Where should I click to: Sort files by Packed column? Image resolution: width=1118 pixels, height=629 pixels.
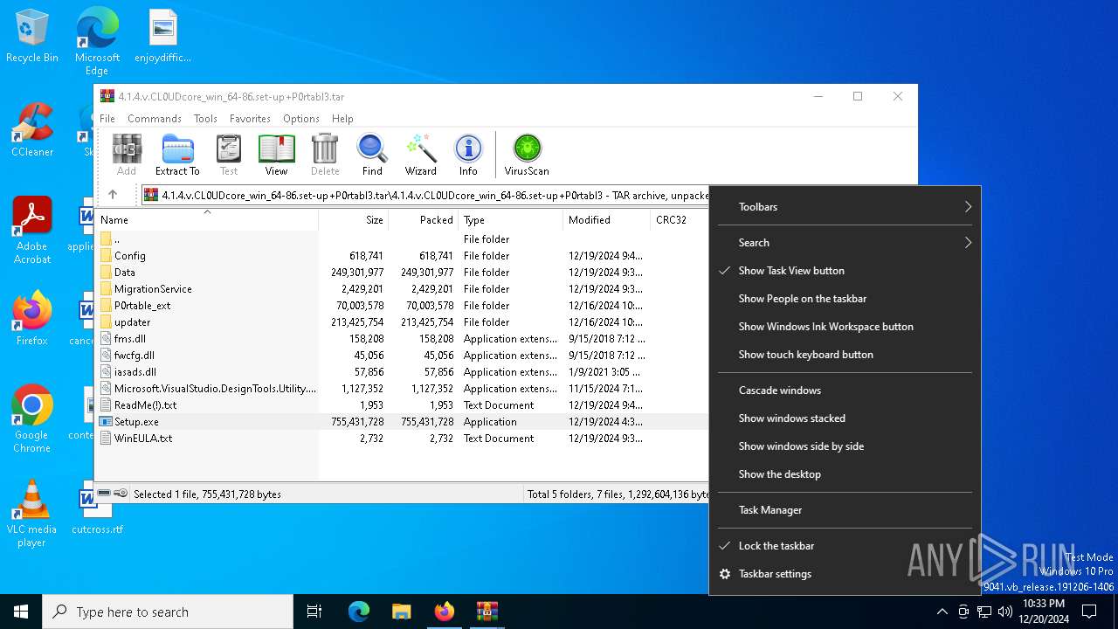423,219
